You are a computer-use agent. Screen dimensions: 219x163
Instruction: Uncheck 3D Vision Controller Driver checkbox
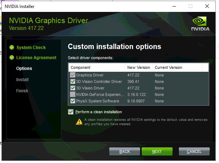pos(73,81)
